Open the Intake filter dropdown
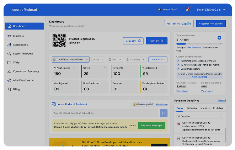Image resolution: width=235 pixels, height=150 pixels. 98,59
